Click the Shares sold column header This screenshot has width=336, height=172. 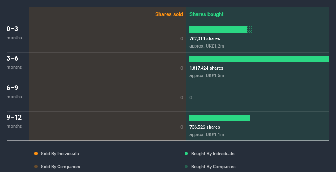(169, 14)
